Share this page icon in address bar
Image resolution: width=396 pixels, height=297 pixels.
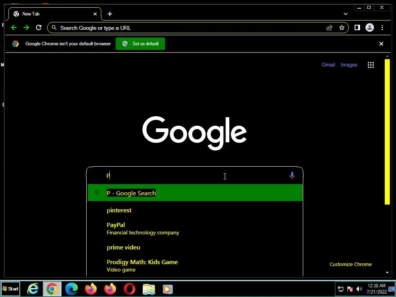coord(329,28)
